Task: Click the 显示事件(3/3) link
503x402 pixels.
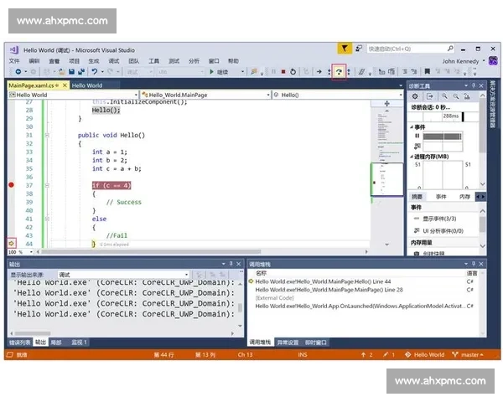Action: (439, 219)
